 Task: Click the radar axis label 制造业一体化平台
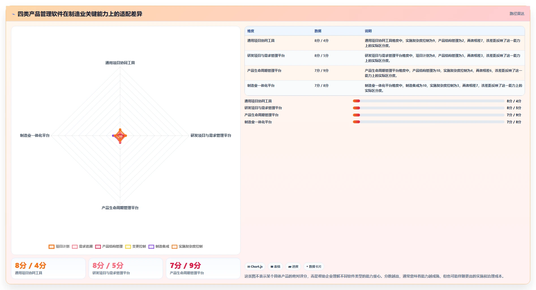coord(35,135)
